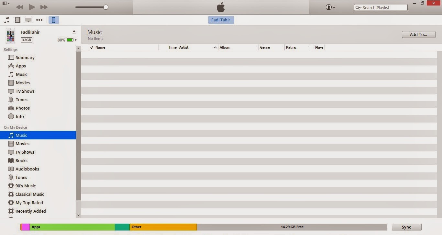The image size is (442, 235).
Task: Click the Play button
Action: pos(32,7)
